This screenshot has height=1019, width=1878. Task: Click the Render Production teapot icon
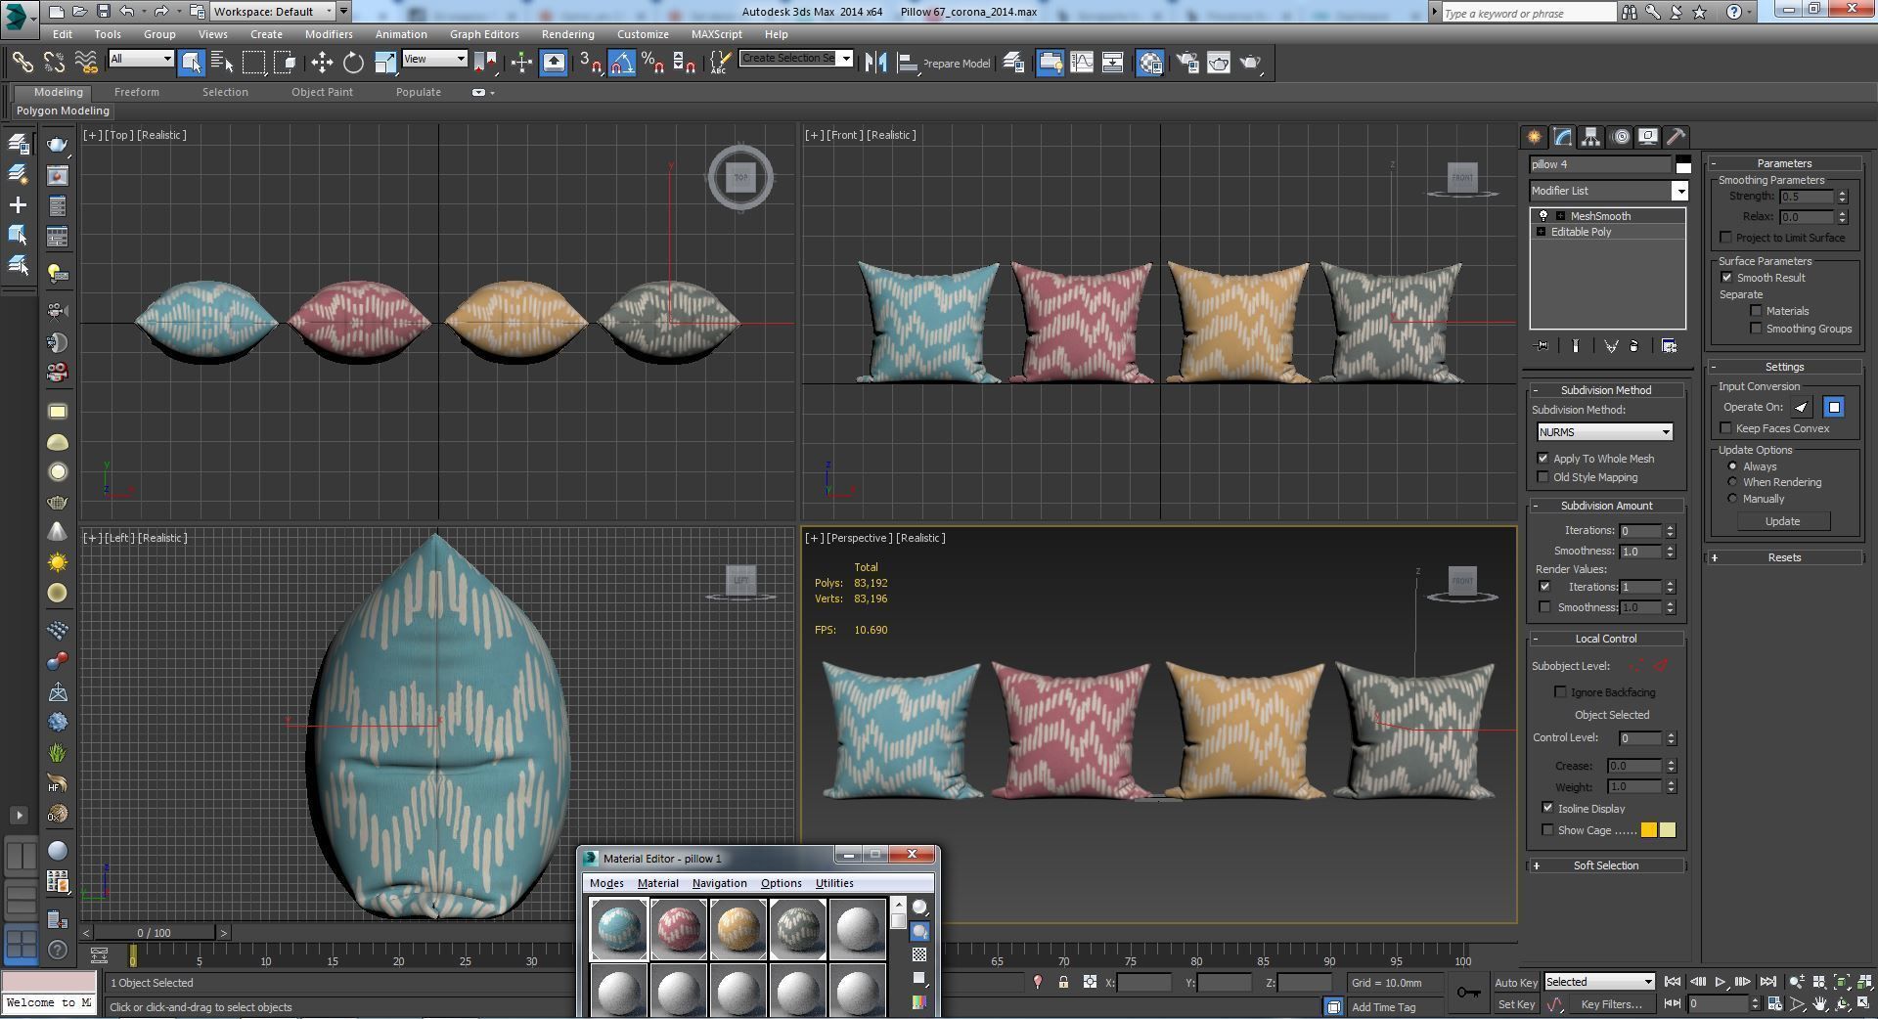pos(1251,63)
